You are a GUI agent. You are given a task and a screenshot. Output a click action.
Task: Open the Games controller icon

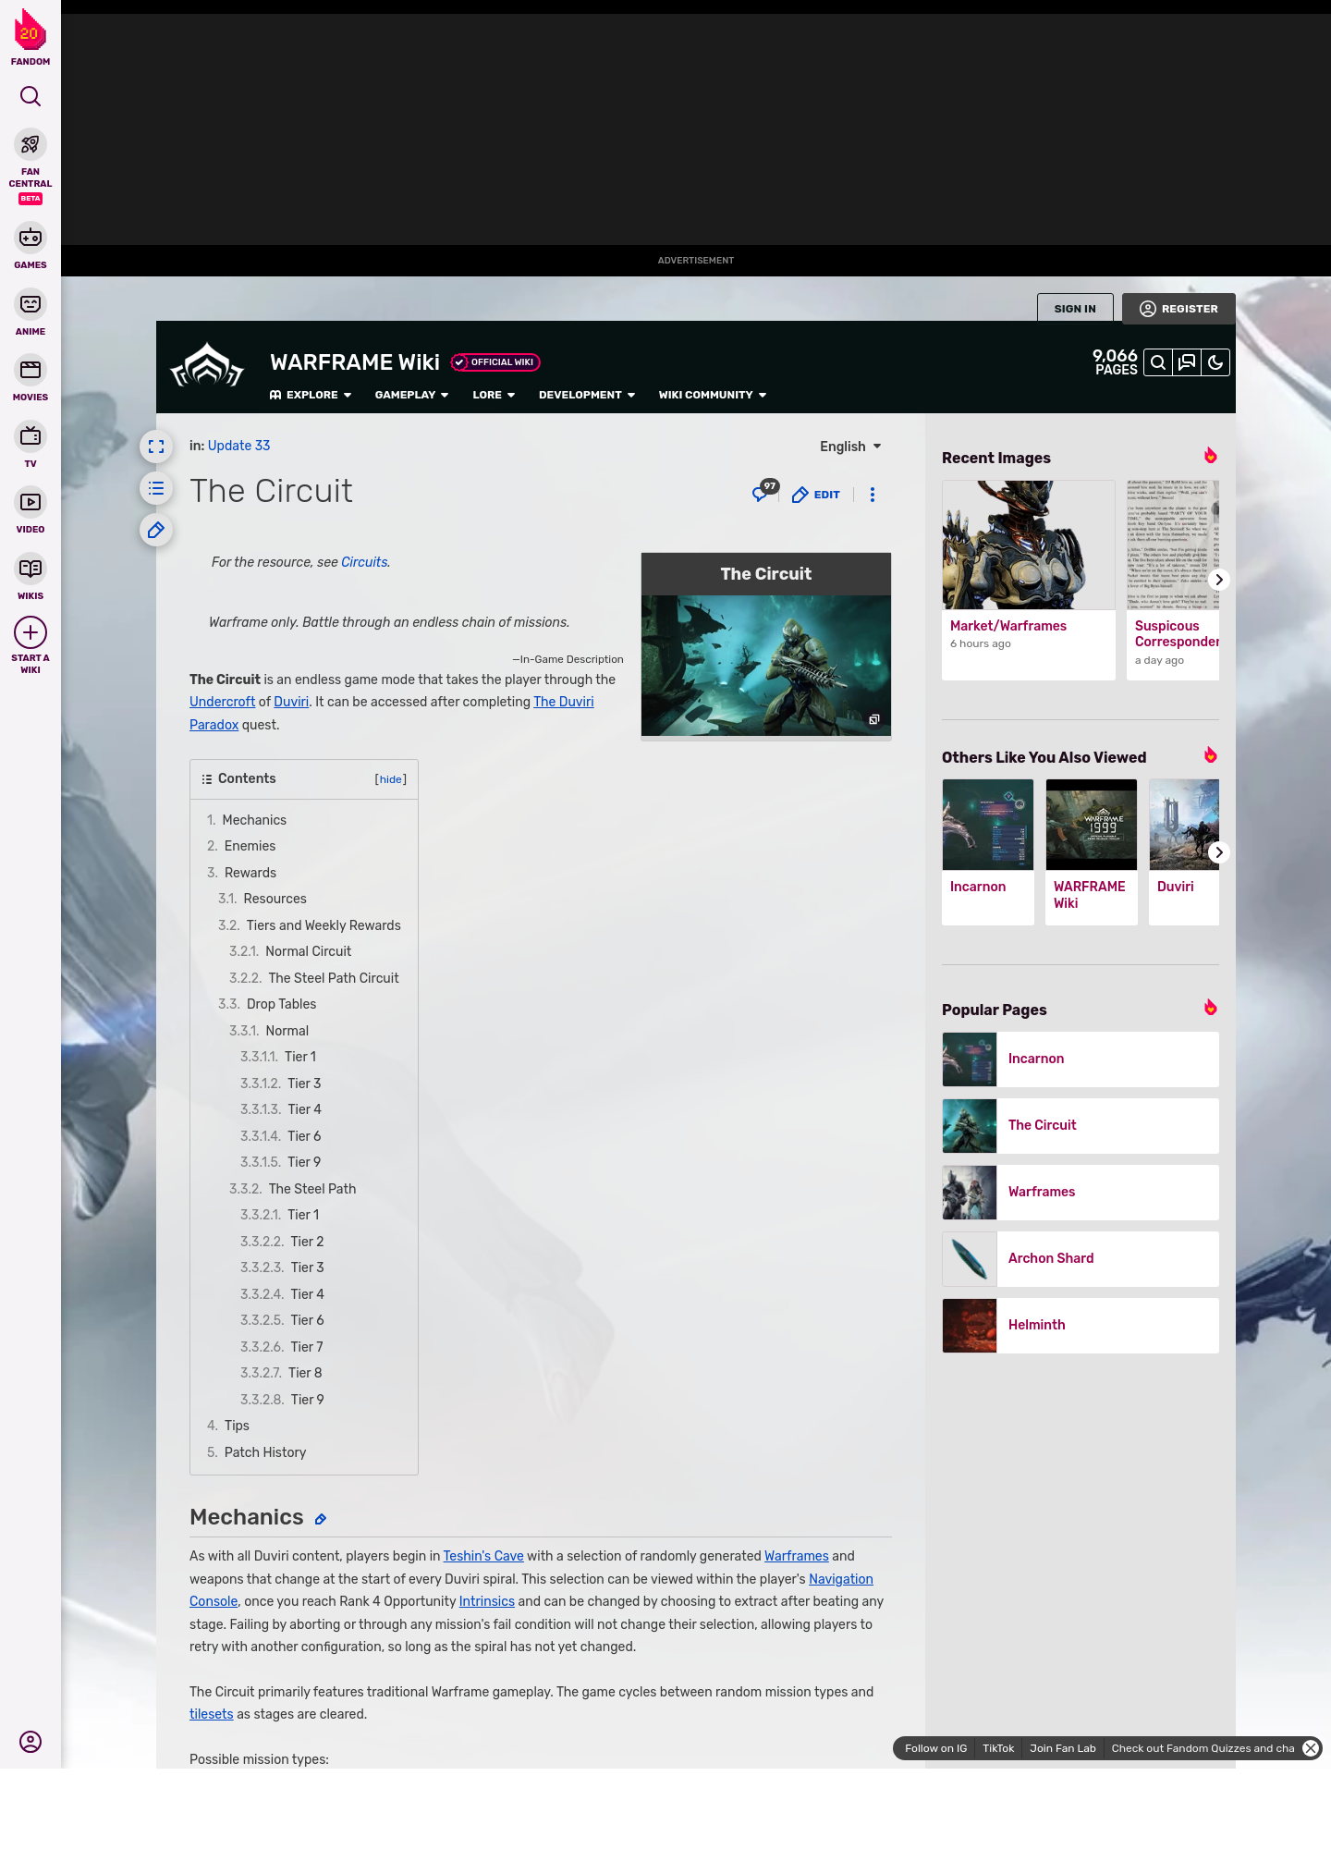pyautogui.click(x=31, y=238)
